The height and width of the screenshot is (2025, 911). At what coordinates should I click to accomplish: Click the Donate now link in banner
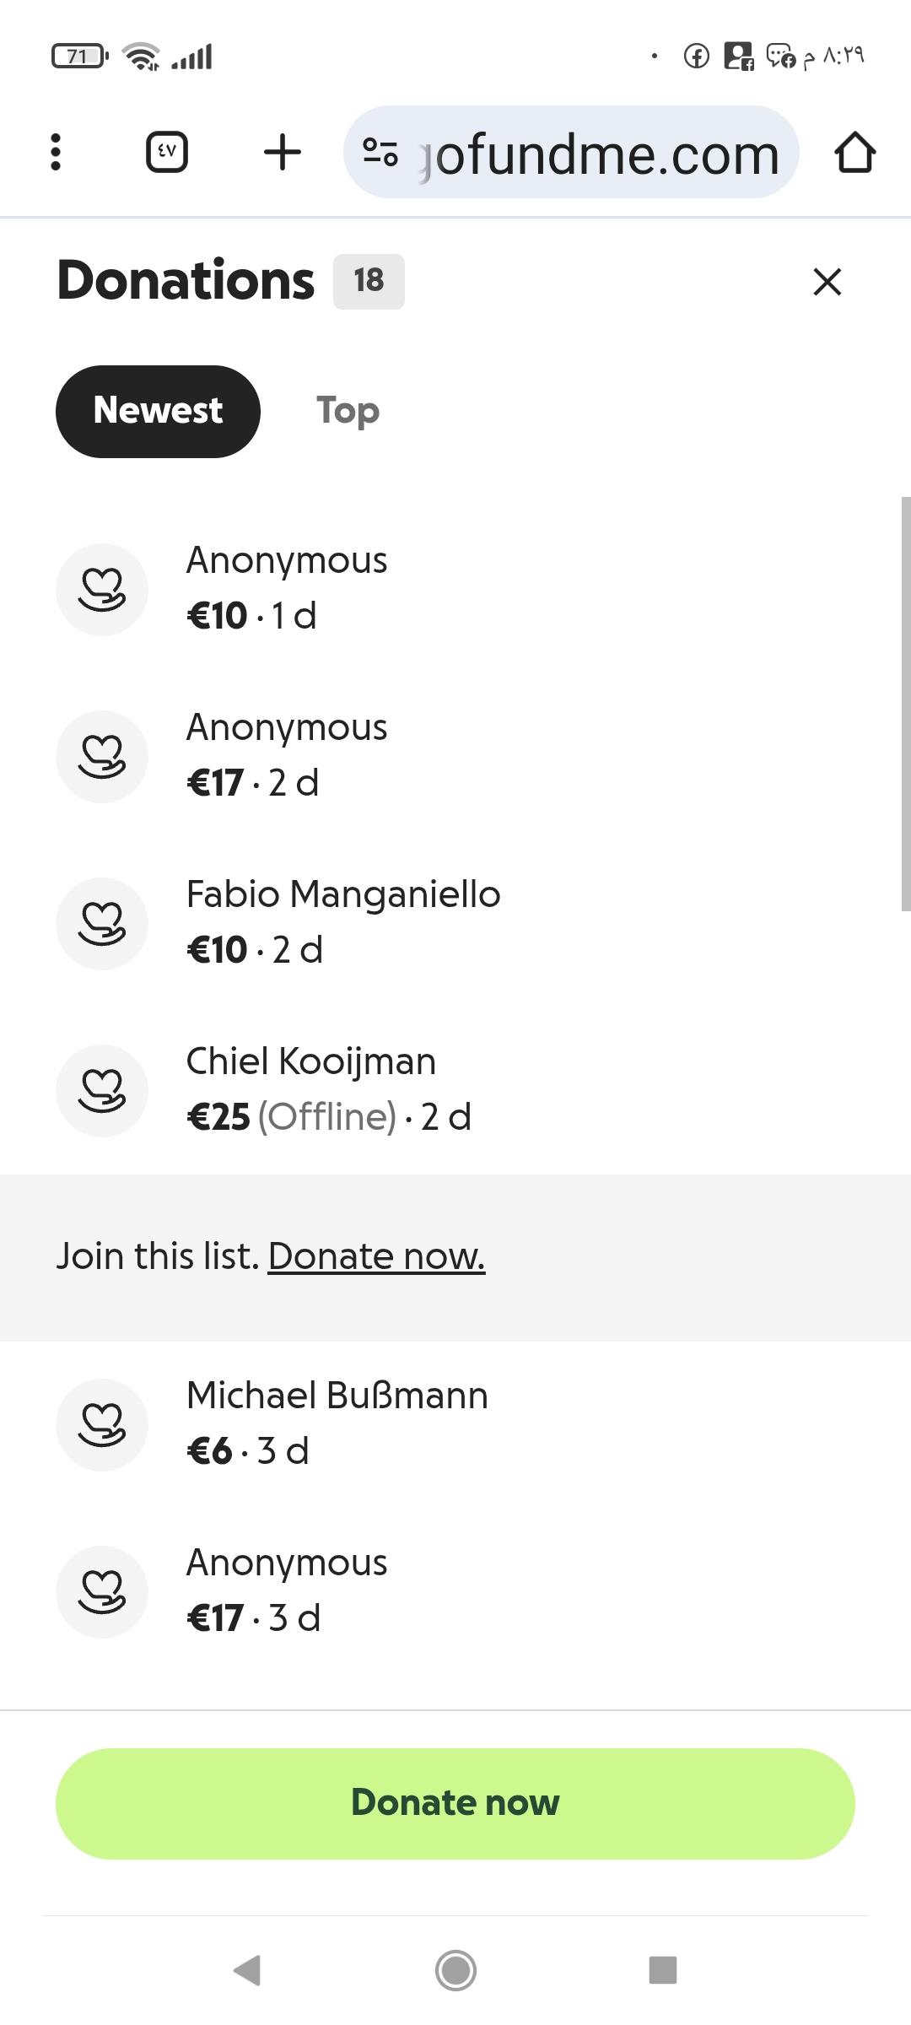[x=376, y=1256]
